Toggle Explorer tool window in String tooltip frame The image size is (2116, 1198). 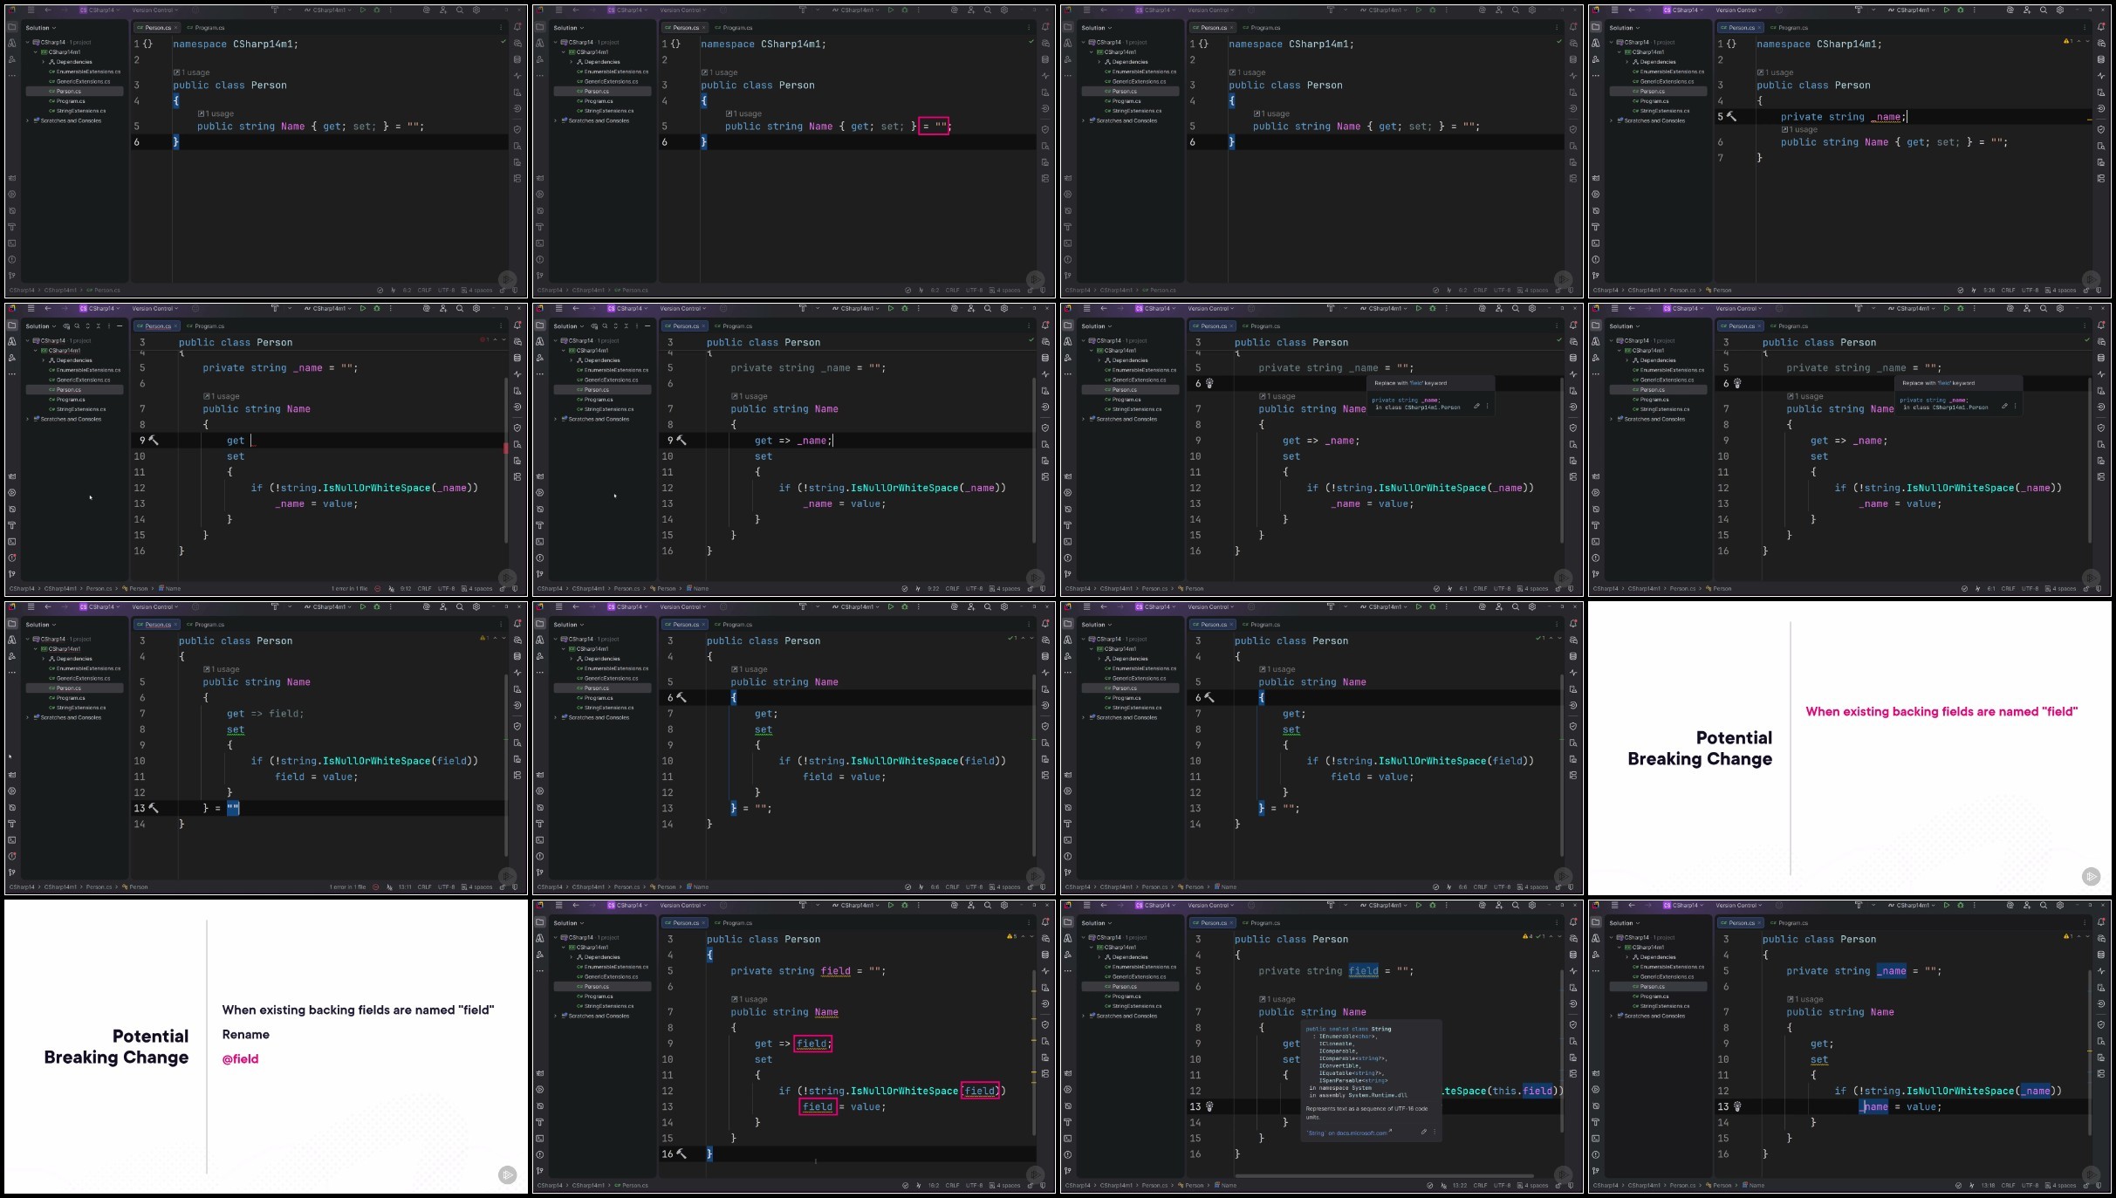tap(1068, 922)
